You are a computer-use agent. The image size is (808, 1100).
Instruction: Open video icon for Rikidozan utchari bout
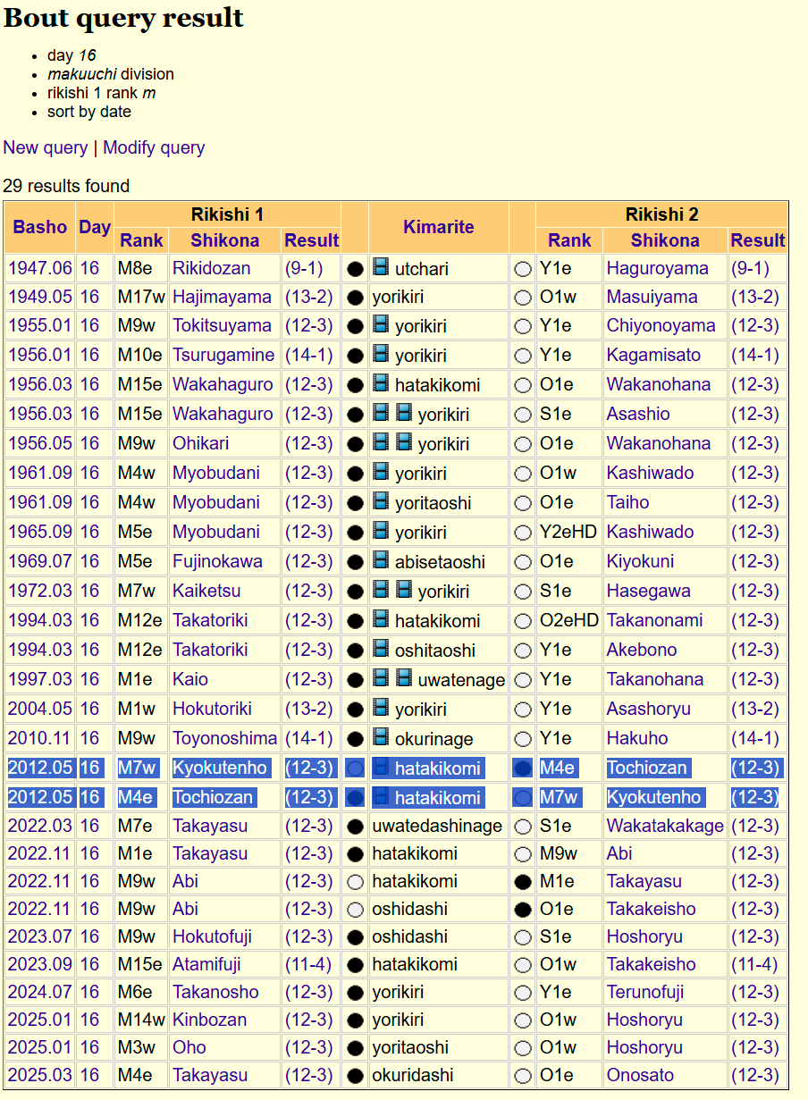(381, 267)
